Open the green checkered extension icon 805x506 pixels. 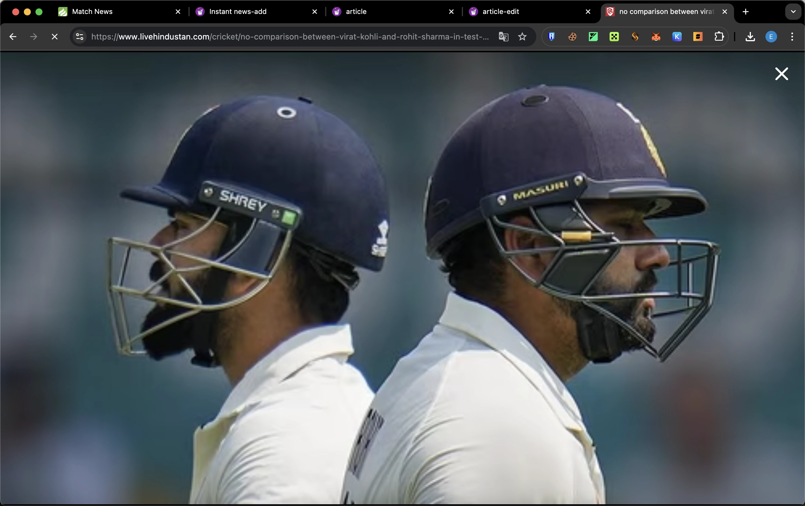[x=614, y=37]
